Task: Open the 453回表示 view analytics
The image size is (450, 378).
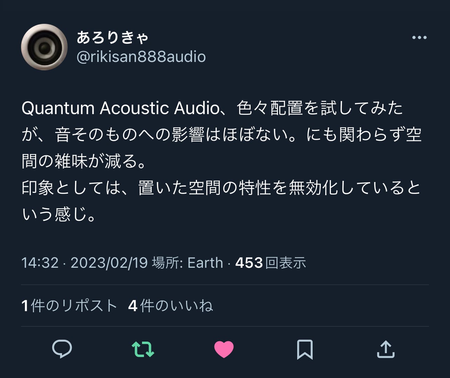Action: [x=271, y=263]
